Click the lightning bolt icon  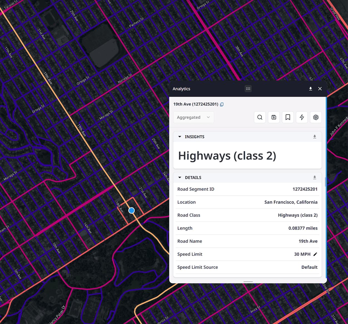coord(302,117)
